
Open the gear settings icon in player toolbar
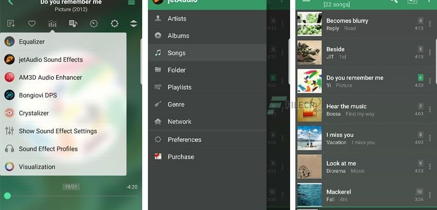click(114, 24)
